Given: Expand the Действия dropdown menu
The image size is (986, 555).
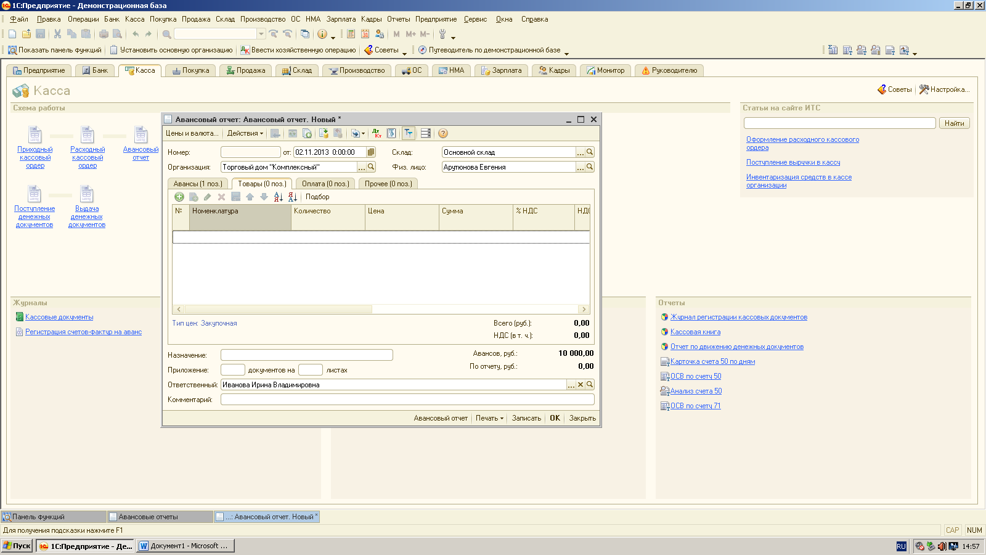Looking at the screenshot, I should tap(245, 133).
